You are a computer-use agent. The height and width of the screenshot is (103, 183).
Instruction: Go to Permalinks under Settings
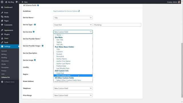coord(5,68)
